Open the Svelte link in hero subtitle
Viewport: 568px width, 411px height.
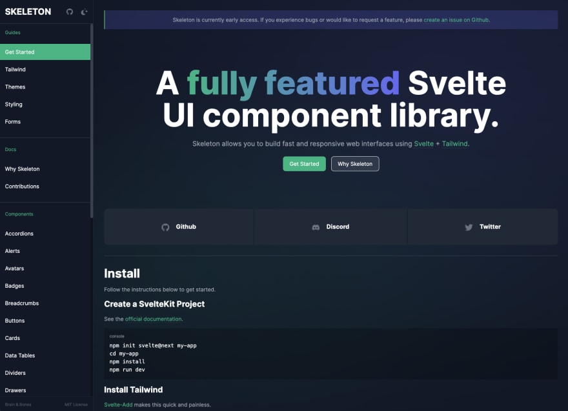pos(423,144)
